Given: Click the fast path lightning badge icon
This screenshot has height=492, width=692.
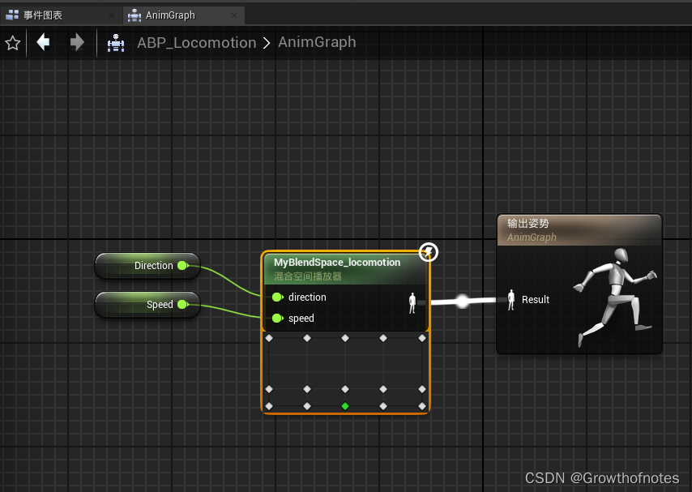Looking at the screenshot, I should click(x=428, y=252).
